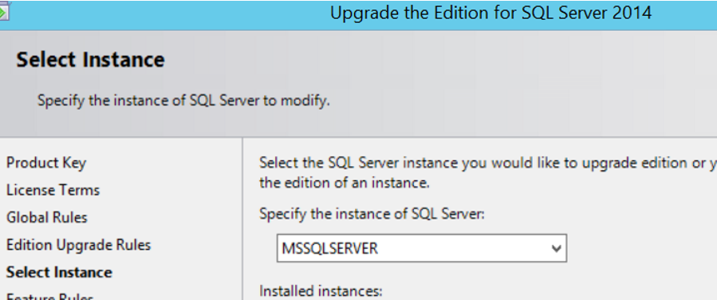The image size is (717, 300).
Task: Go to the Product Key step
Action: 46,163
